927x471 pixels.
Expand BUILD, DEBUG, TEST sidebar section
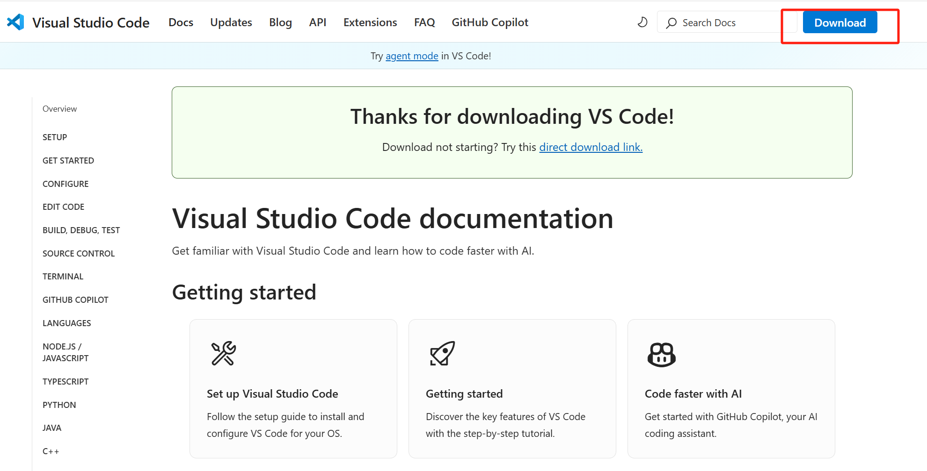pos(81,230)
